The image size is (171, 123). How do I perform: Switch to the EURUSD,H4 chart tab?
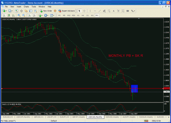point(8,117)
